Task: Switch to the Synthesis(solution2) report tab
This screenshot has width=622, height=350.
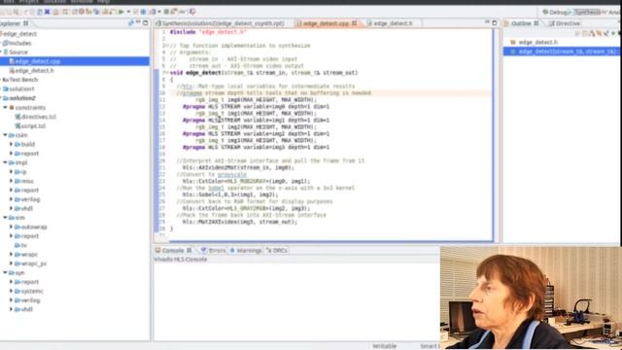Action: 221,23
